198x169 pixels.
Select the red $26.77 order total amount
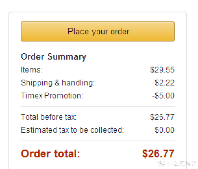click(158, 154)
